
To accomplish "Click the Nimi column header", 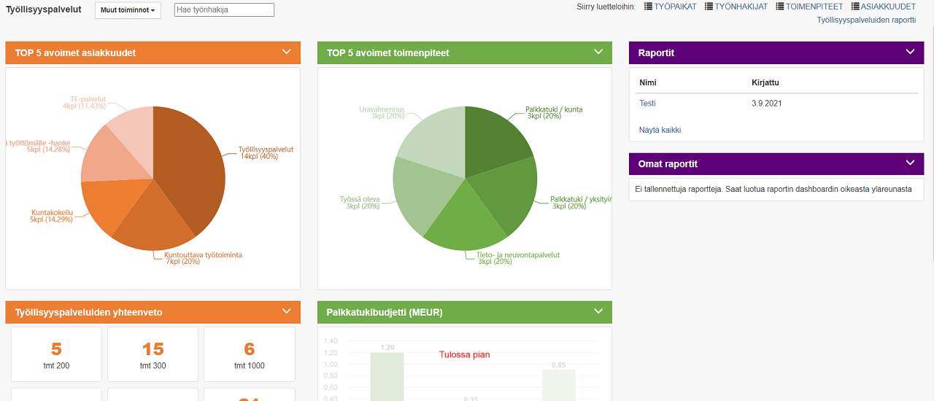I will tap(648, 83).
